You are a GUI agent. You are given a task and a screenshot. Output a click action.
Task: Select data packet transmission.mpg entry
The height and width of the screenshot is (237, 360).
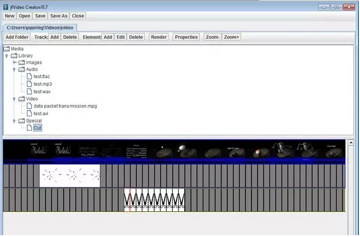click(x=65, y=106)
